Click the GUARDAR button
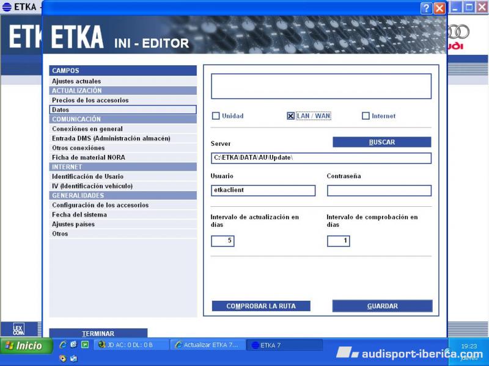The image size is (489, 366). coord(383,306)
